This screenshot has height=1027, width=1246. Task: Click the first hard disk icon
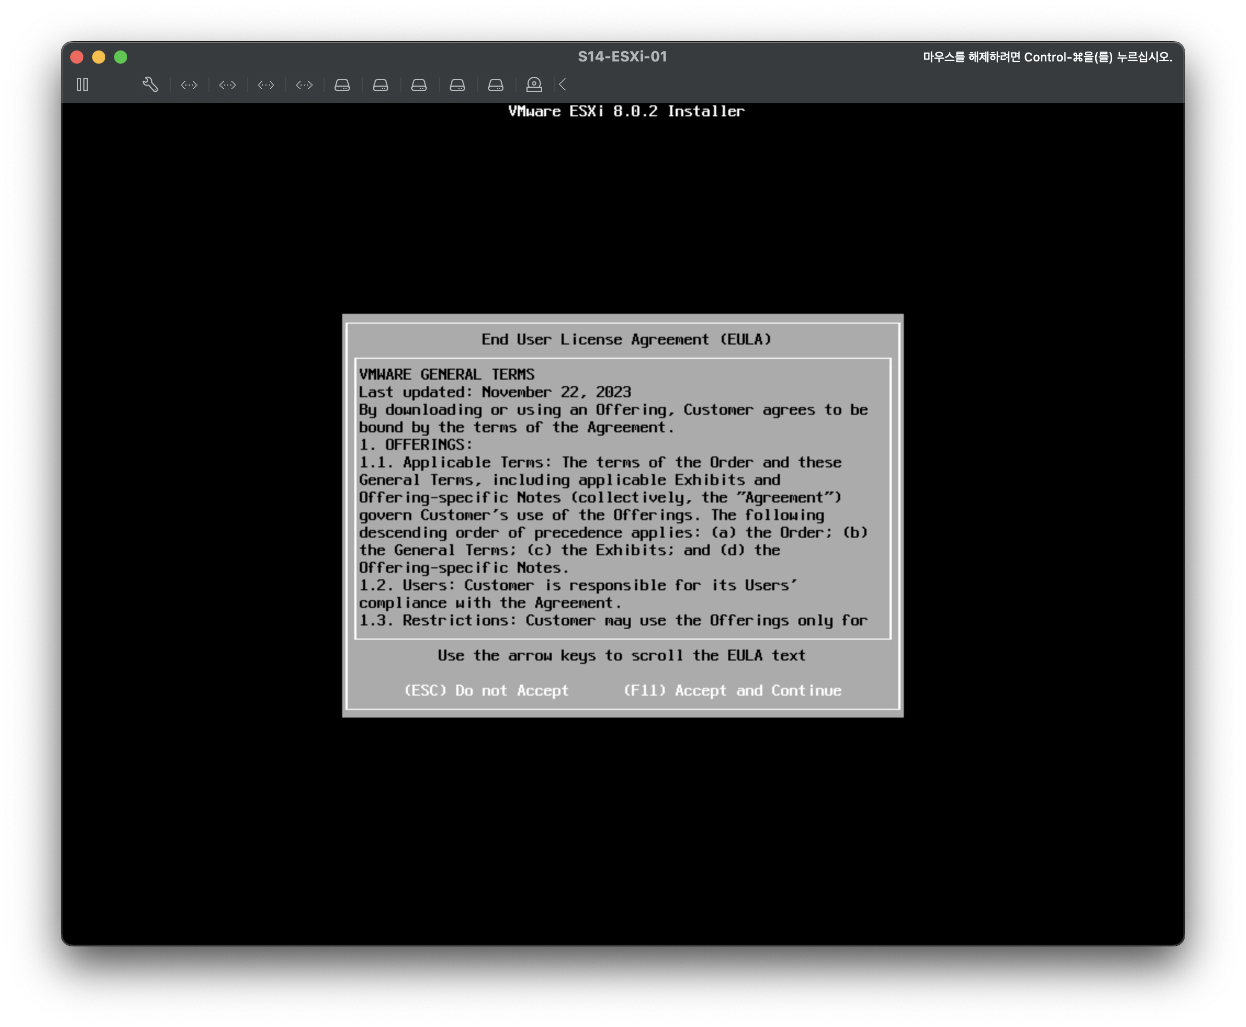click(x=342, y=85)
